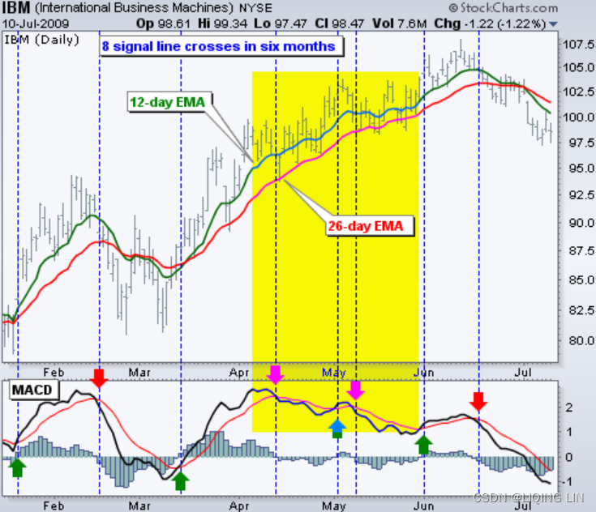Click the Apr label under the MACD panel
The image size is (596, 512).
coord(239,506)
